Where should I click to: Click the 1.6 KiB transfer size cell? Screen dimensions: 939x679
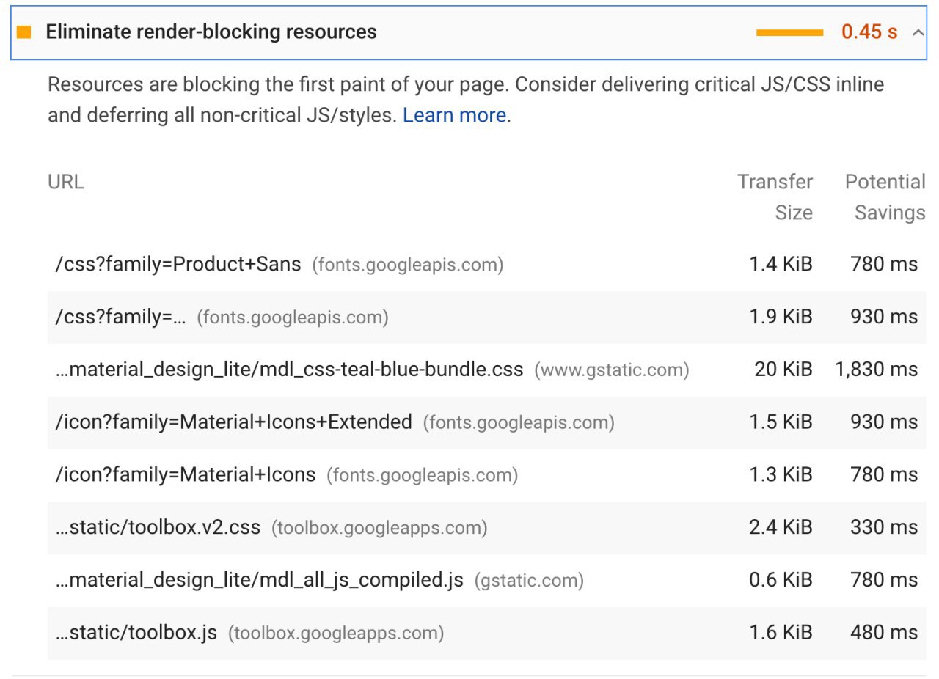click(x=782, y=633)
